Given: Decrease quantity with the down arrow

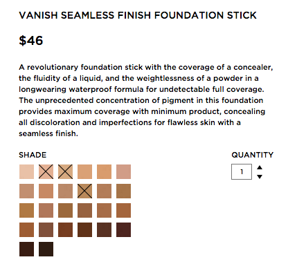Looking at the screenshot, I should [x=260, y=177].
